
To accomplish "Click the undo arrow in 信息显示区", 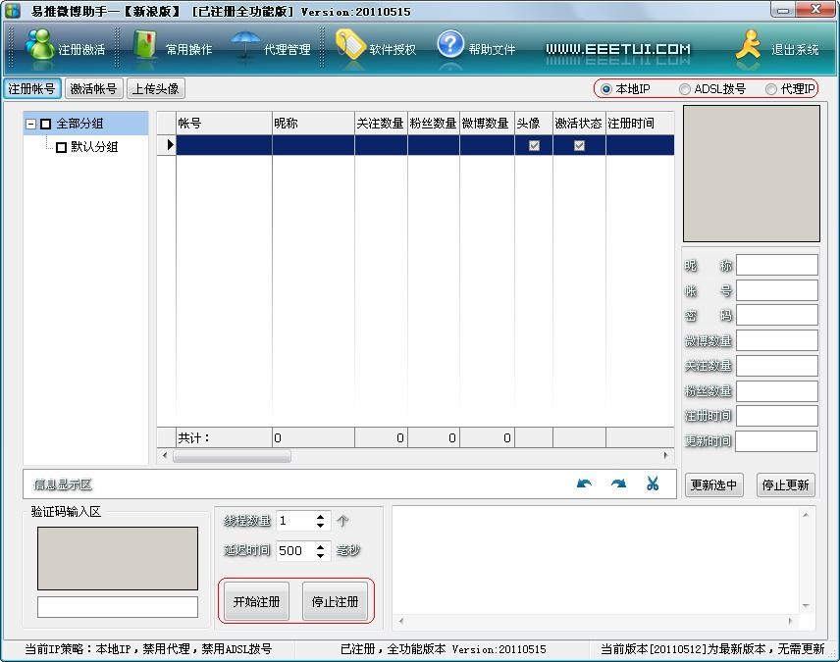I will [584, 484].
